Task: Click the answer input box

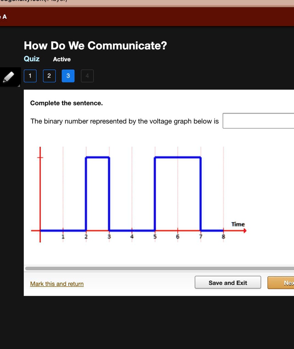Action: (x=258, y=120)
